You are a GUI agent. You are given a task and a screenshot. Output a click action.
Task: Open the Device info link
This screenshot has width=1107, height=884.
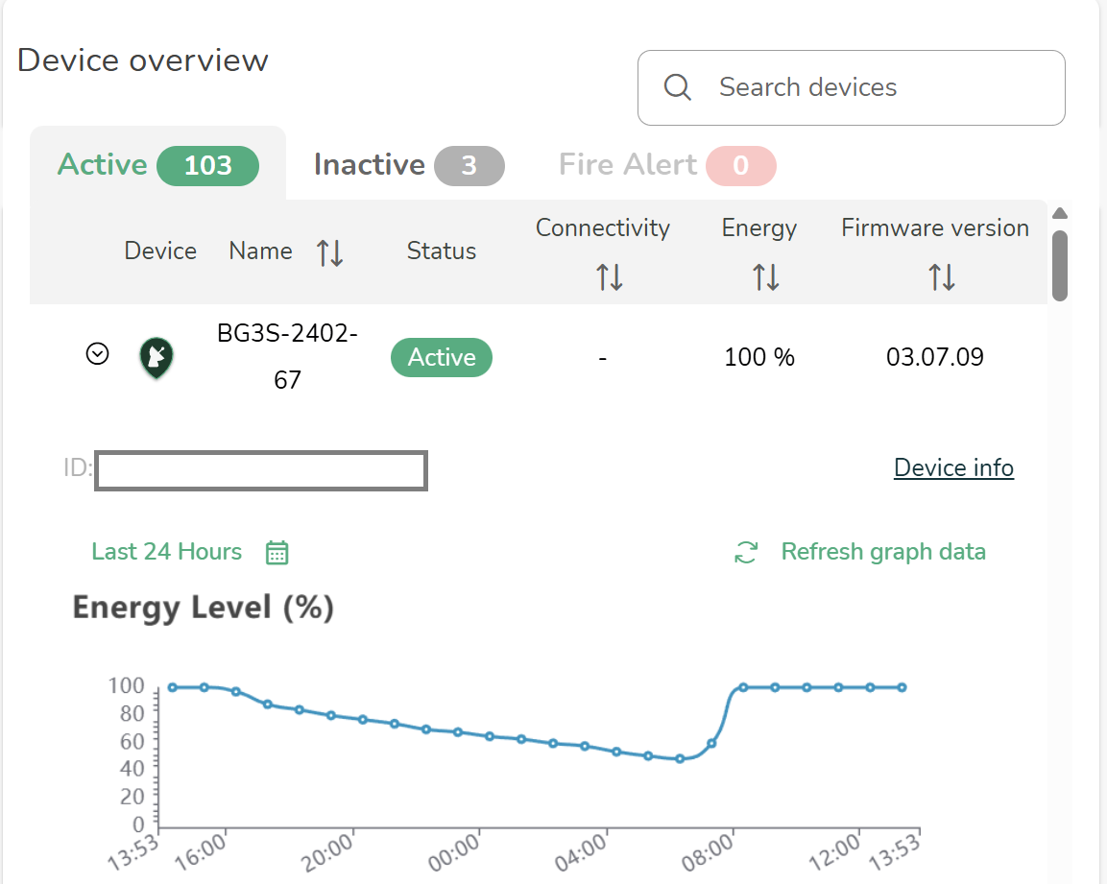[952, 467]
